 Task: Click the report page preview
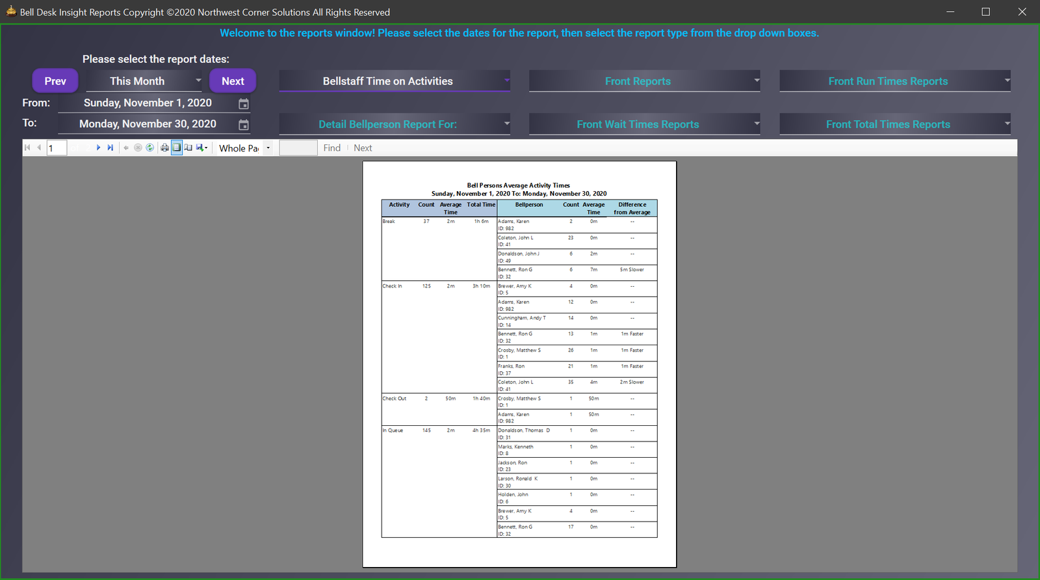click(519, 364)
